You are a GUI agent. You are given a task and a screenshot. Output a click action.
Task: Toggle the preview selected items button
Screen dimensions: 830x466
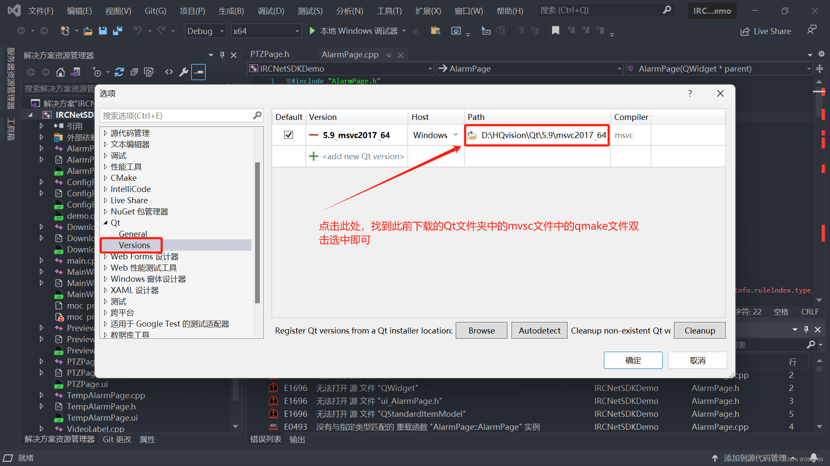point(198,72)
